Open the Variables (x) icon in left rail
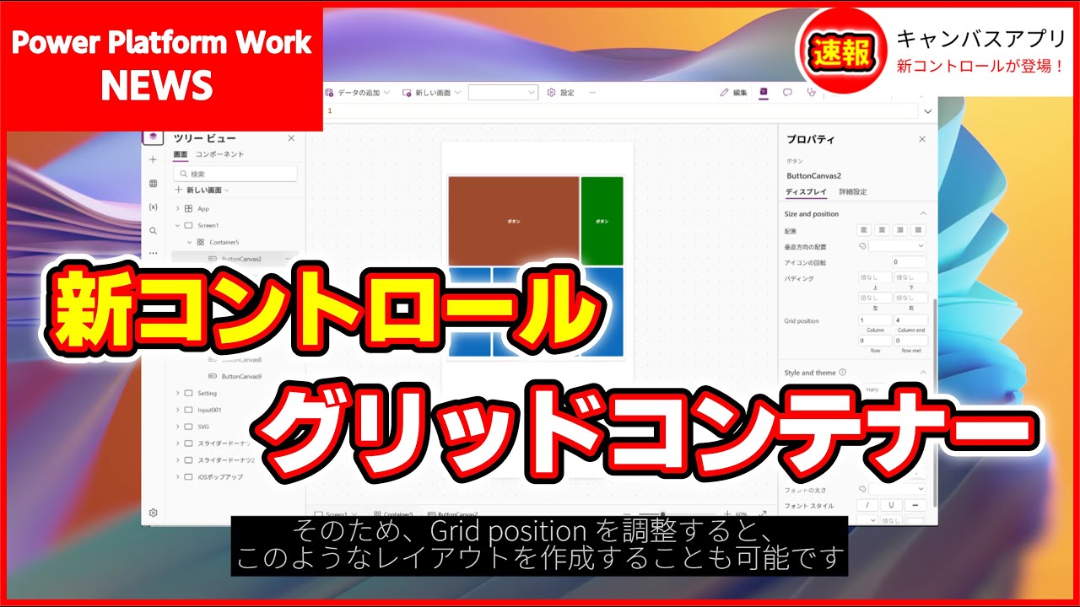The height and width of the screenshot is (607, 1080). (x=153, y=207)
